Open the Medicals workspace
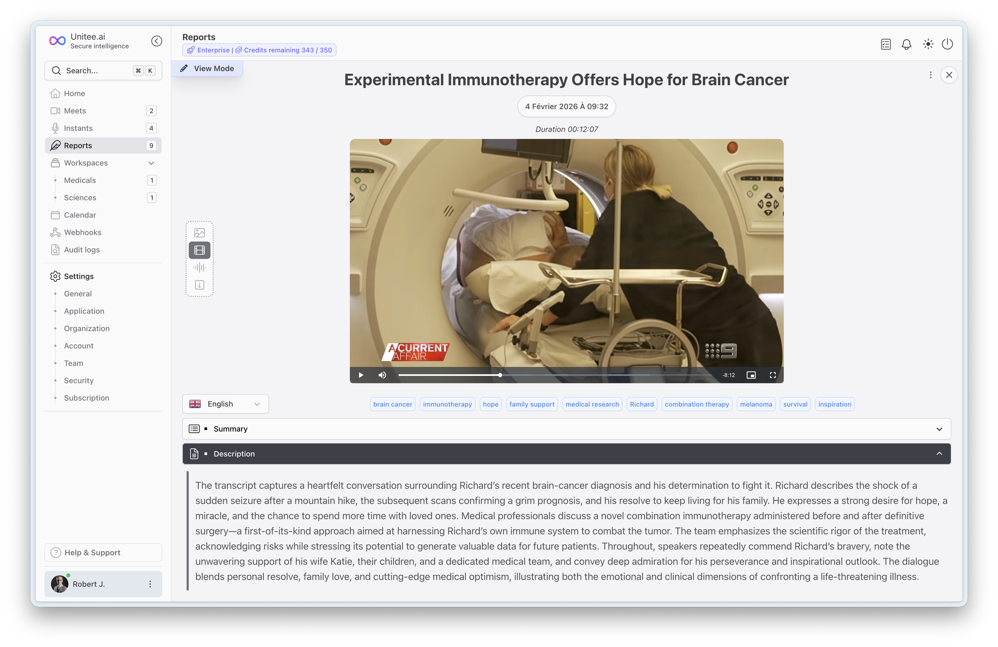Viewport: 998px width, 647px height. 103,180
